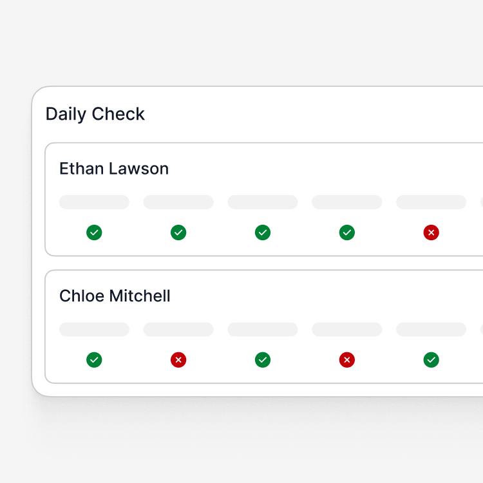This screenshot has width=483, height=483.
Task: Select Ethan Lawson's second gray placeholder pill
Action: pyautogui.click(x=178, y=202)
